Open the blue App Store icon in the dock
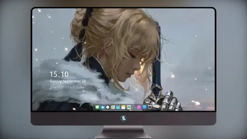Viewport: 247px width, 139px height. (x=144, y=107)
